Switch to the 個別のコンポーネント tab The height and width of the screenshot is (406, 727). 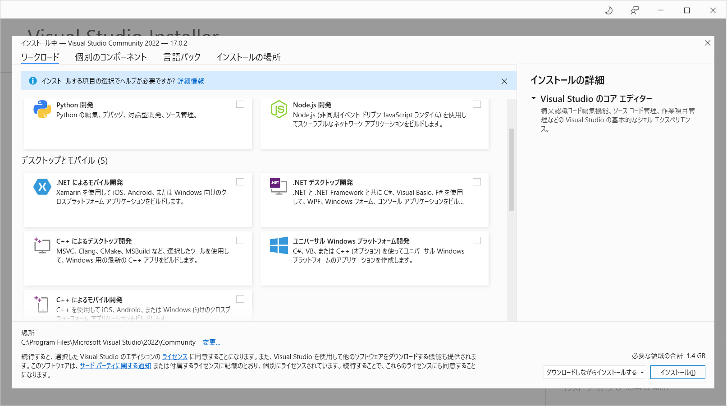pos(111,57)
